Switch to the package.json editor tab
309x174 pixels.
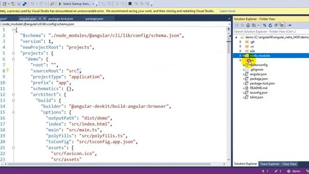coord(94,19)
